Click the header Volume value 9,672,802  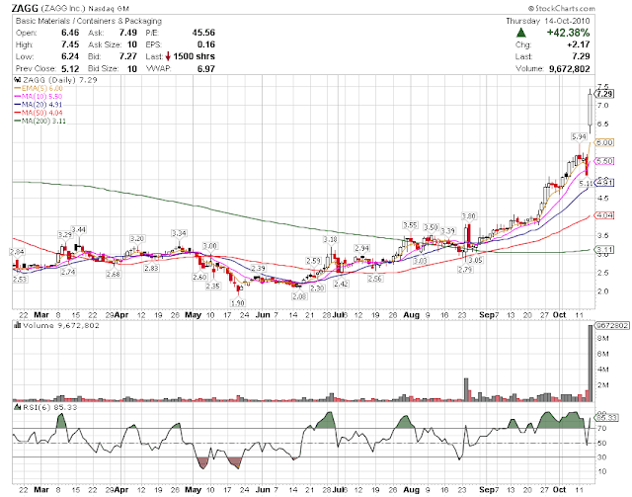[x=570, y=68]
